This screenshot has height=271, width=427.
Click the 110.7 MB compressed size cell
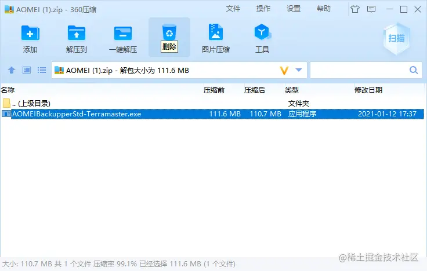pyautogui.click(x=265, y=114)
